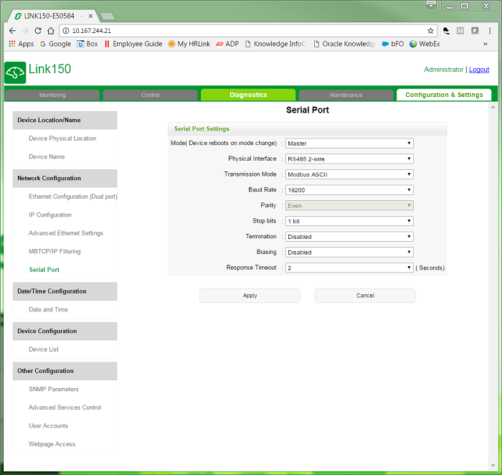The width and height of the screenshot is (502, 475).
Task: Open a new browser tab
Action: point(108,16)
